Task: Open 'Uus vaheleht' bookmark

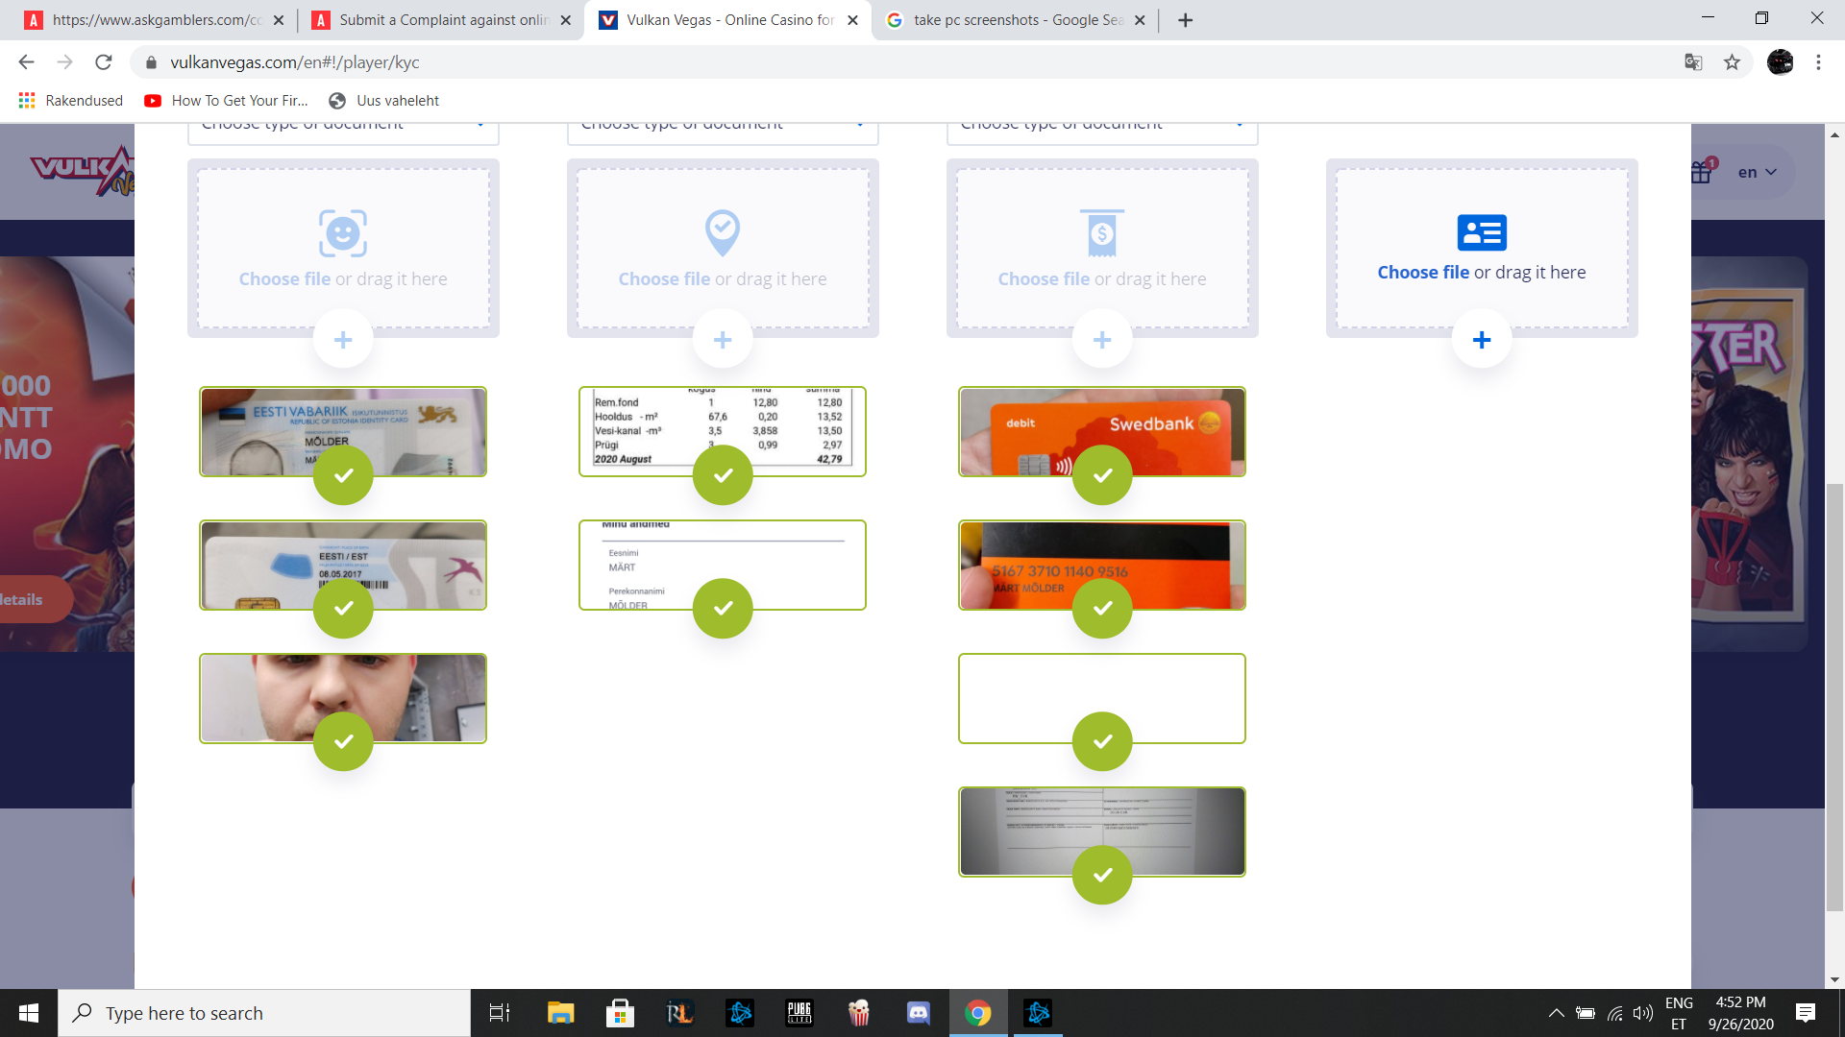Action: point(384,101)
